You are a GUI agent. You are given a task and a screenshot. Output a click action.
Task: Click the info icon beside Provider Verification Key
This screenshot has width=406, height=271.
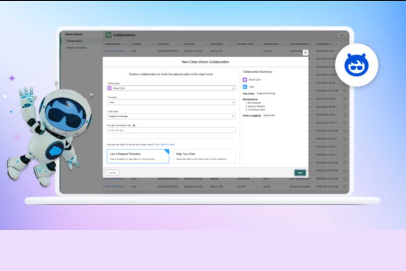[x=134, y=125]
